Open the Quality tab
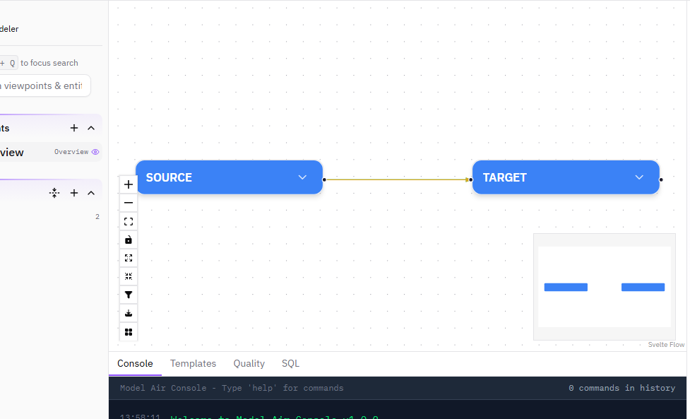 [x=249, y=364]
